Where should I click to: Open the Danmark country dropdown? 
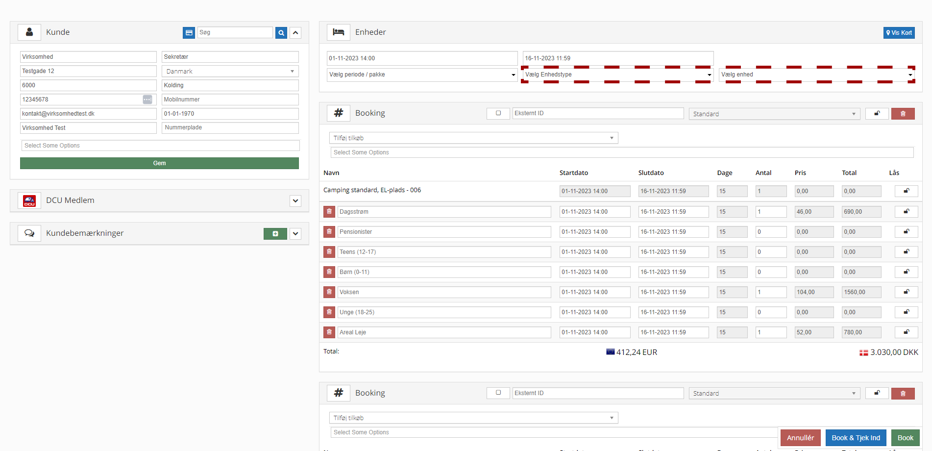coord(230,72)
